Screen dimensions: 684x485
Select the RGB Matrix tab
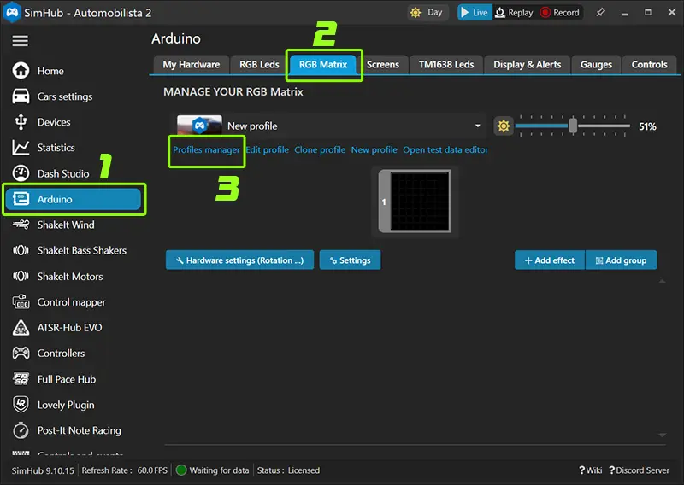(323, 65)
